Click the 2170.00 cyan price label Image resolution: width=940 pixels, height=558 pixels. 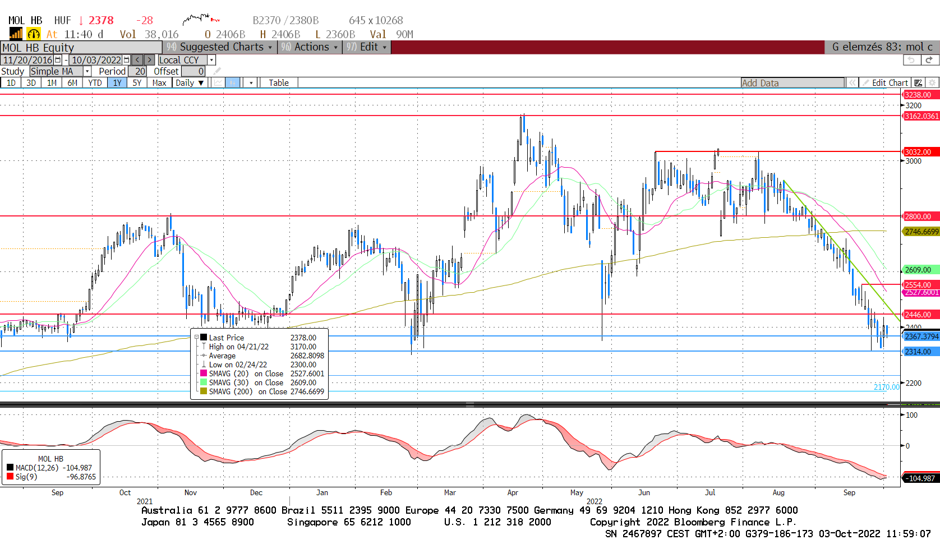(x=886, y=387)
